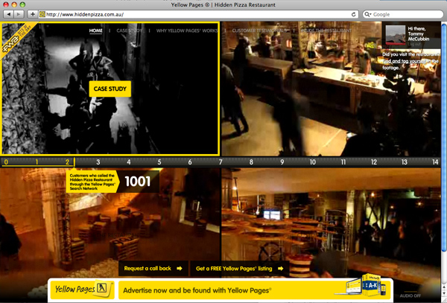
Task: Select the bar-counter camera video panel
Action: [331, 89]
